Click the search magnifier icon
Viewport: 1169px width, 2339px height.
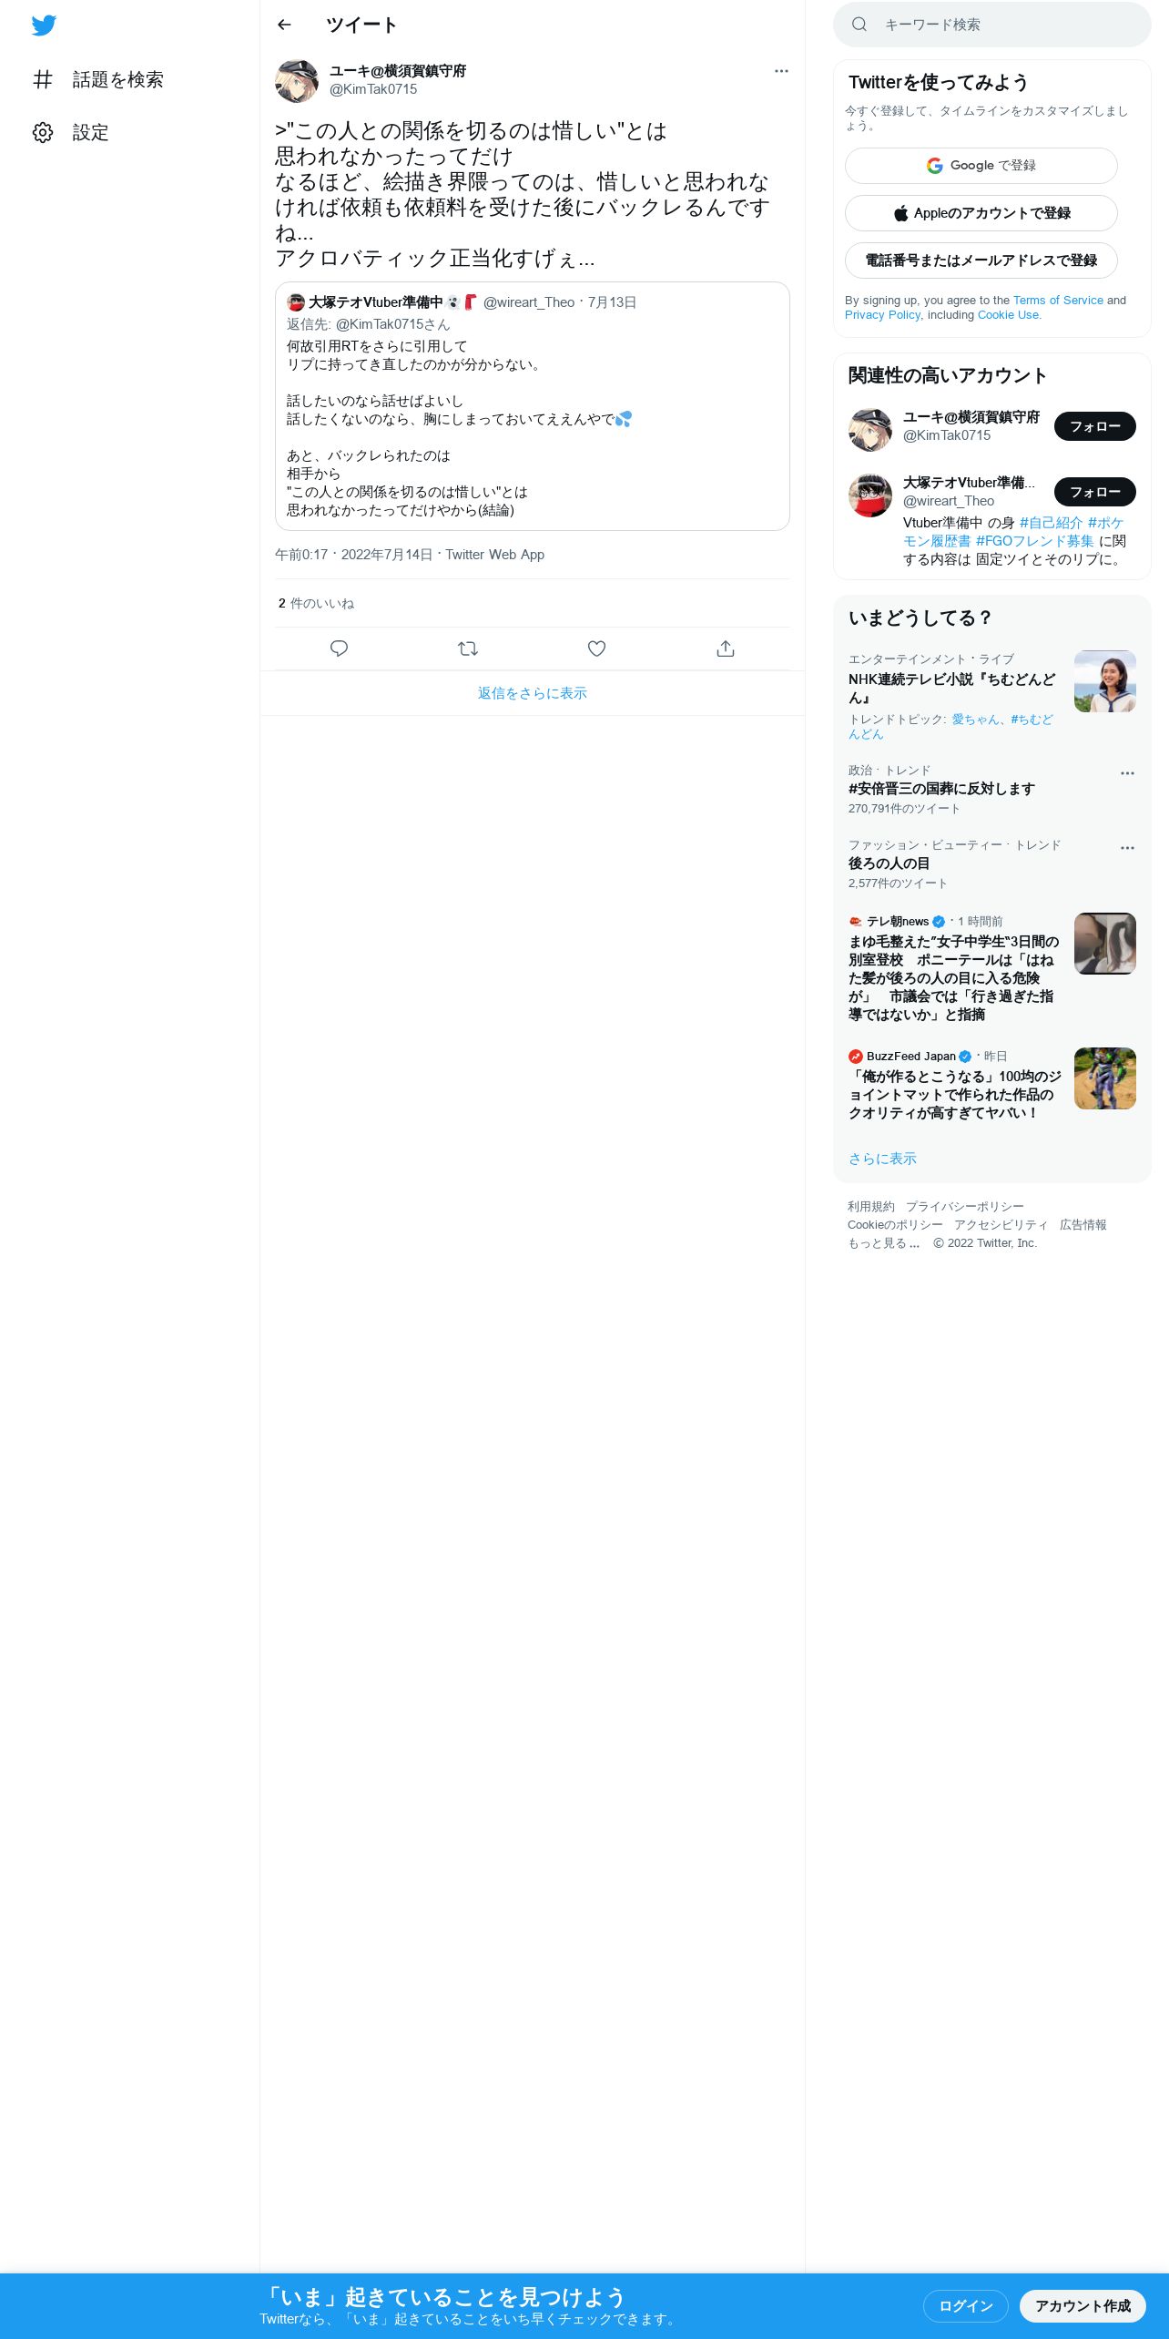[x=859, y=25]
